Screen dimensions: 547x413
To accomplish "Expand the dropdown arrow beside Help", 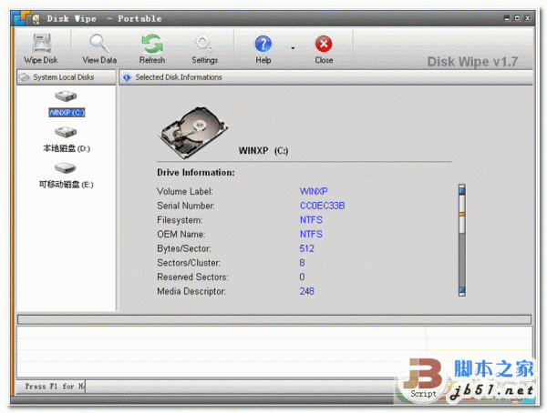I will [293, 48].
